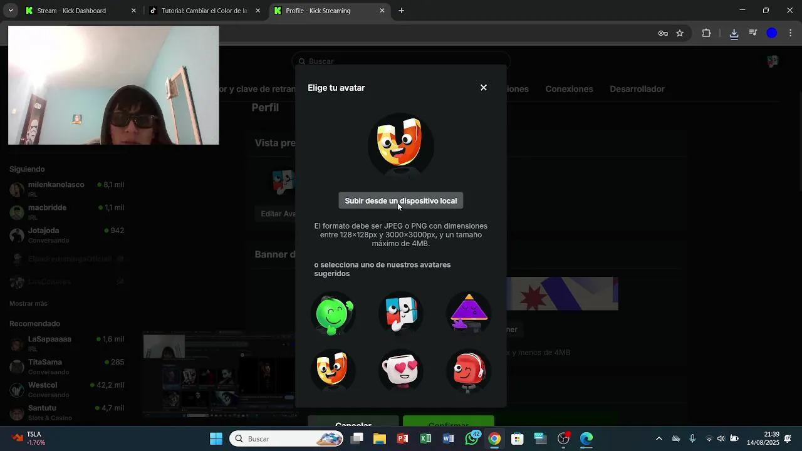Click the taskbar Buscar search box

pyautogui.click(x=286, y=438)
